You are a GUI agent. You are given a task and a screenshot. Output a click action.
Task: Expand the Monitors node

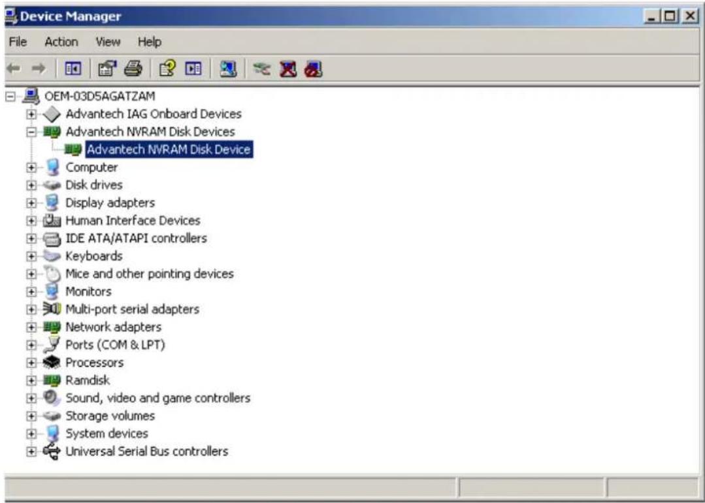31,292
